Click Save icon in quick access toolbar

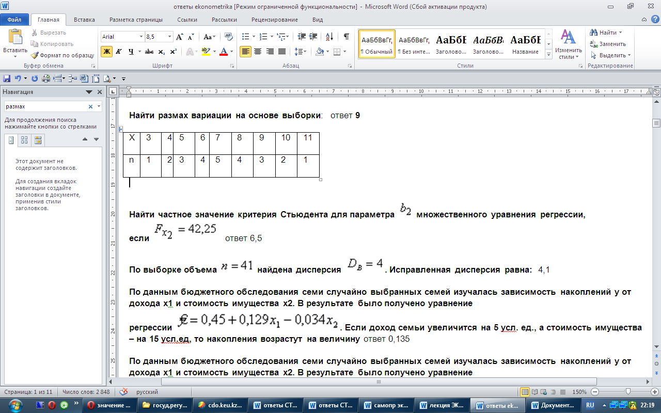(x=7, y=78)
